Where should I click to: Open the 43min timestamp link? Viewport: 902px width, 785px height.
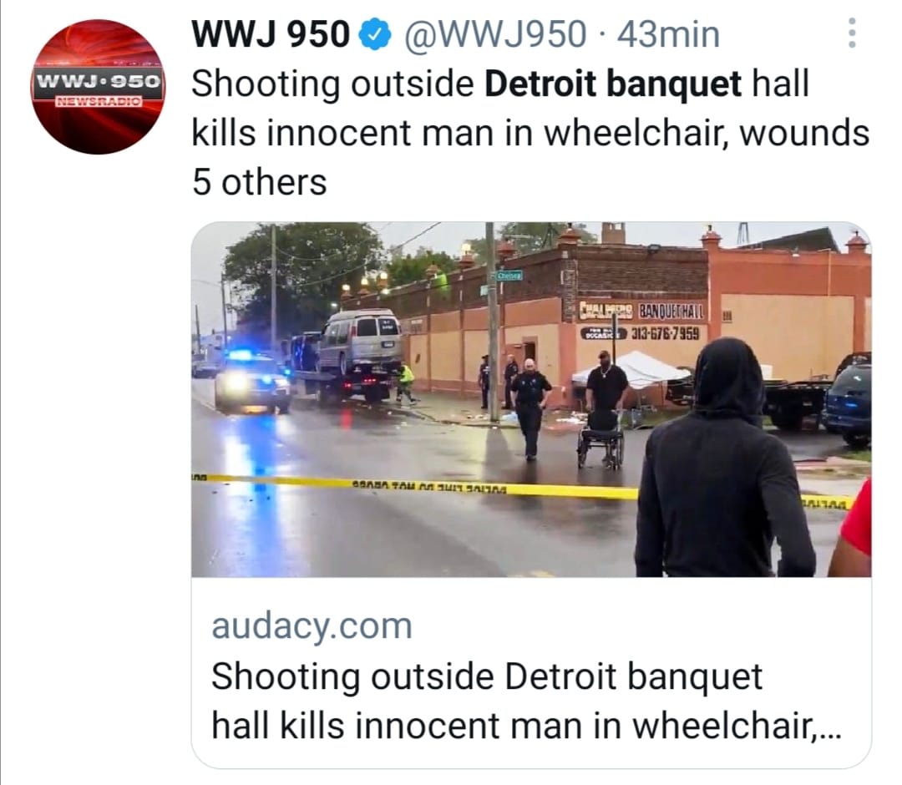coord(668,34)
